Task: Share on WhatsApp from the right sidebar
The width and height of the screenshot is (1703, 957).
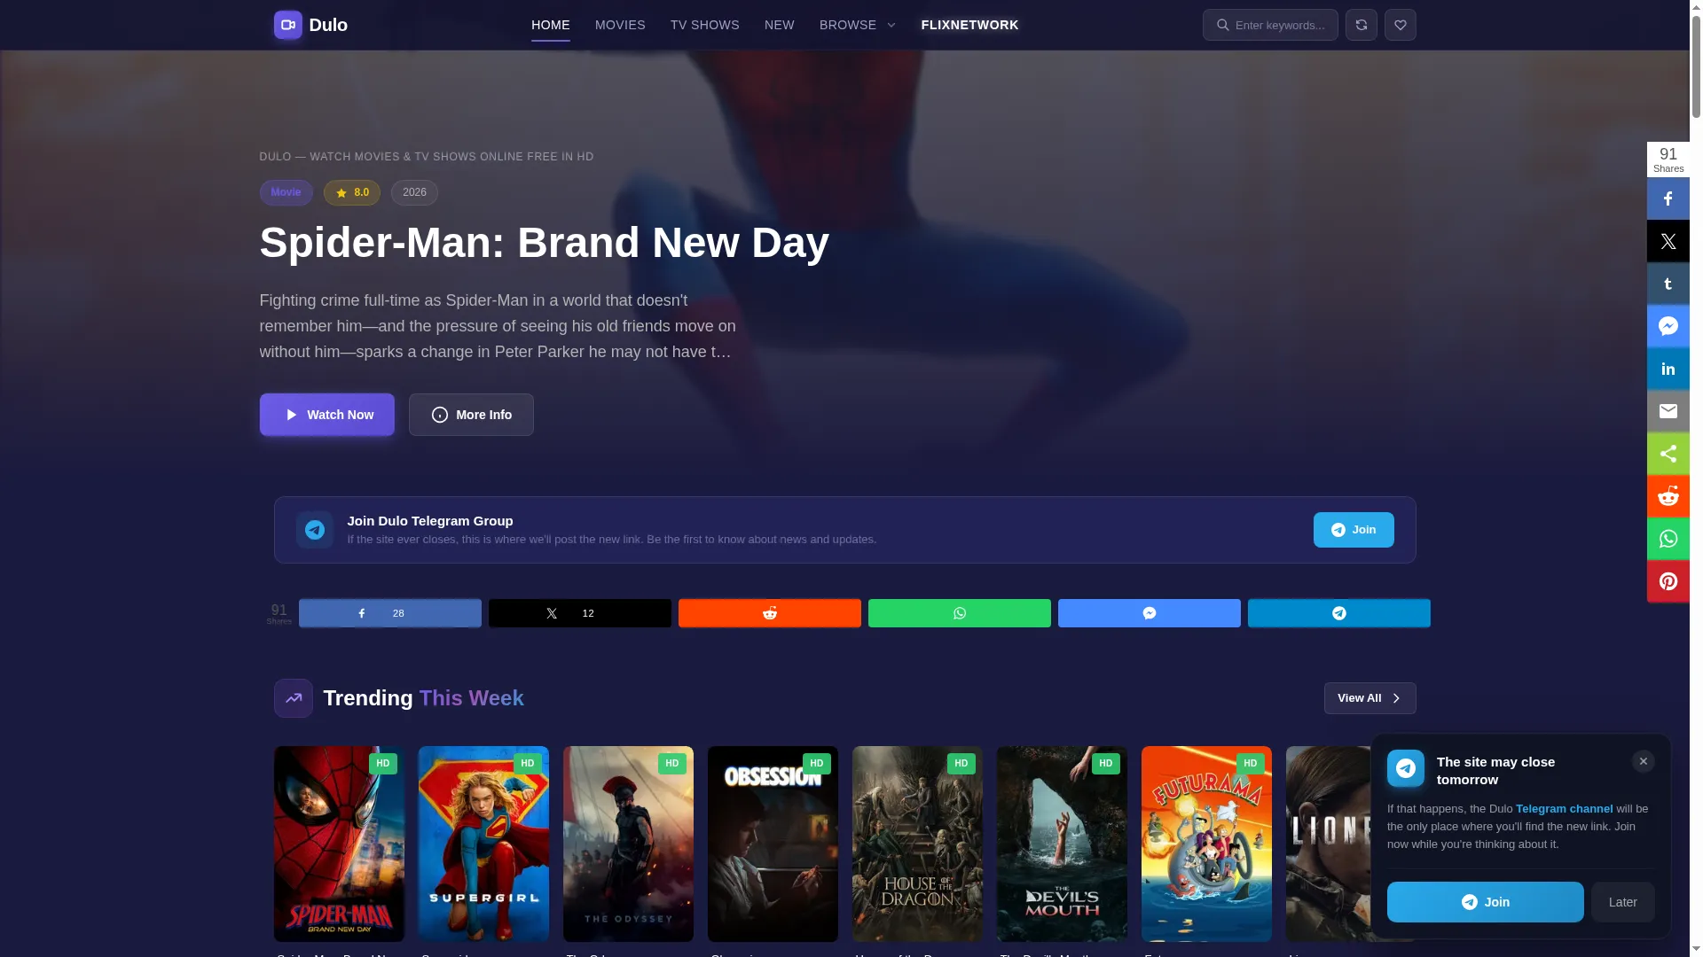Action: (x=1668, y=539)
